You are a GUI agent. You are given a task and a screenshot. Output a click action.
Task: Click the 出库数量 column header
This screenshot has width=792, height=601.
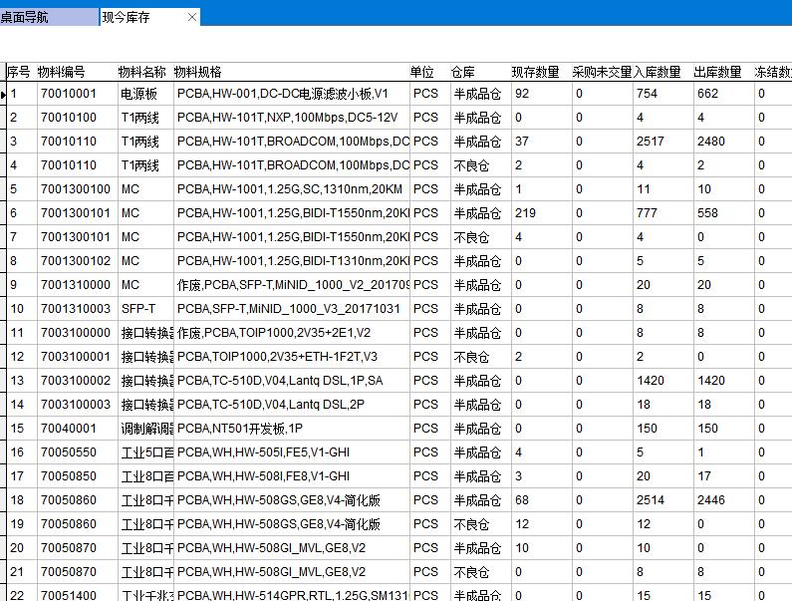pyautogui.click(x=718, y=72)
